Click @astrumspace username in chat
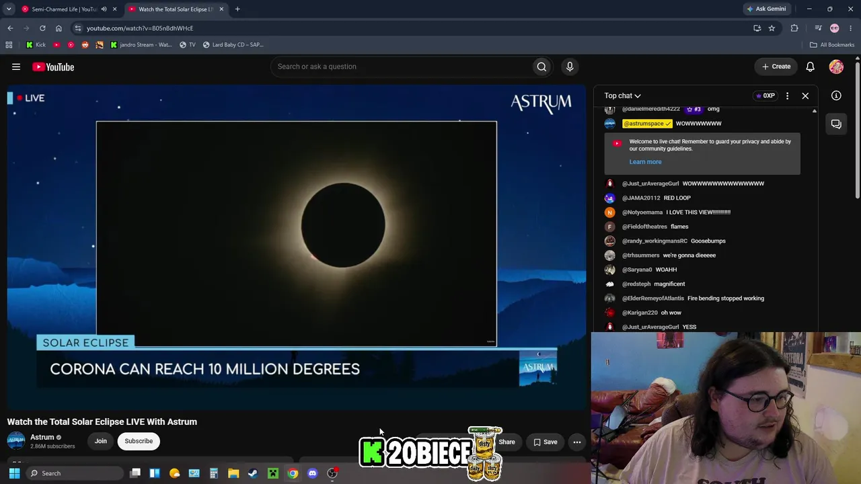 click(x=646, y=124)
